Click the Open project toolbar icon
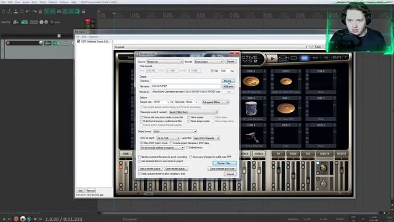 coord(10,11)
